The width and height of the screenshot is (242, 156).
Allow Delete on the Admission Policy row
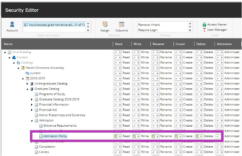point(197,136)
